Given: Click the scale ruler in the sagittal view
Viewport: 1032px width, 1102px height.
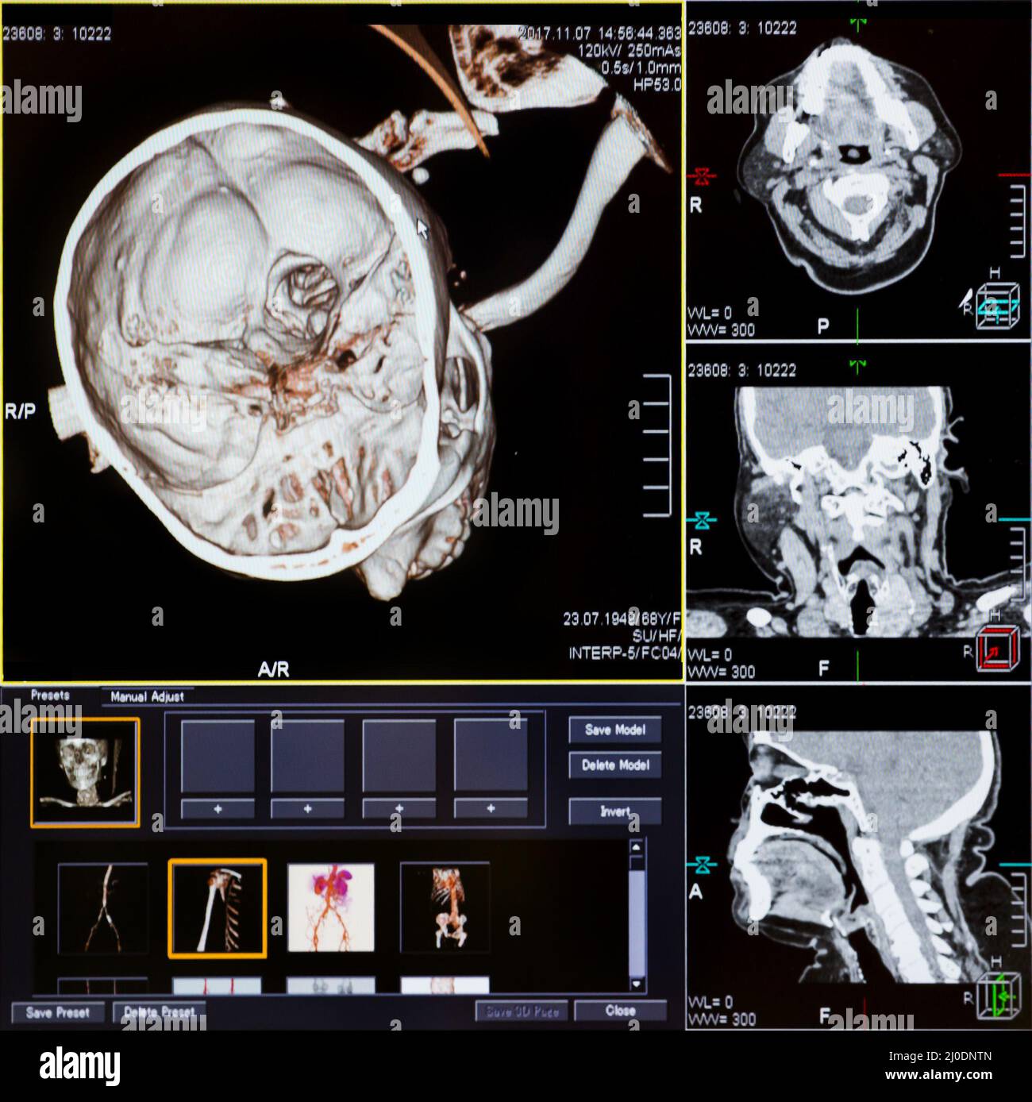Looking at the screenshot, I should [1016, 909].
